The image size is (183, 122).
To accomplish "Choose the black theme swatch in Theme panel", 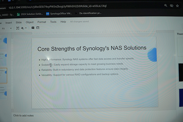I will point(181,72).
